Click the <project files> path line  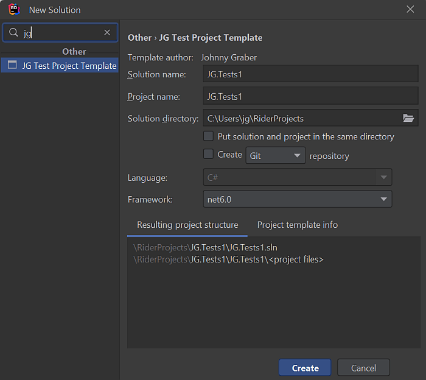point(228,259)
